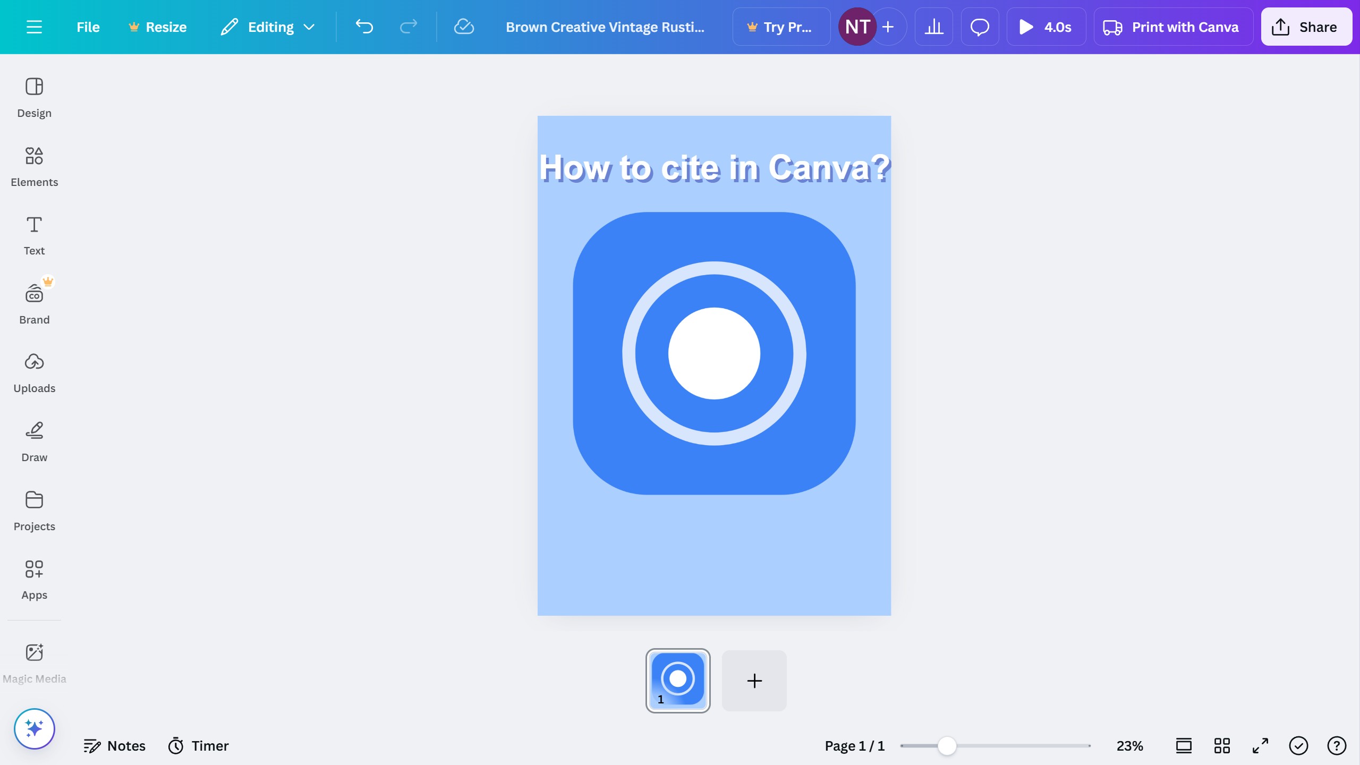
Task: Toggle presenter full-screen view
Action: click(1259, 745)
